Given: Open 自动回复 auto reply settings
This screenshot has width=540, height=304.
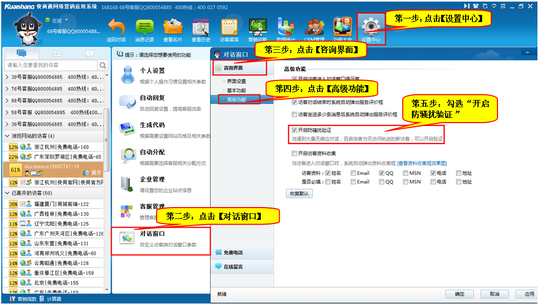Looking at the screenshot, I should [152, 98].
